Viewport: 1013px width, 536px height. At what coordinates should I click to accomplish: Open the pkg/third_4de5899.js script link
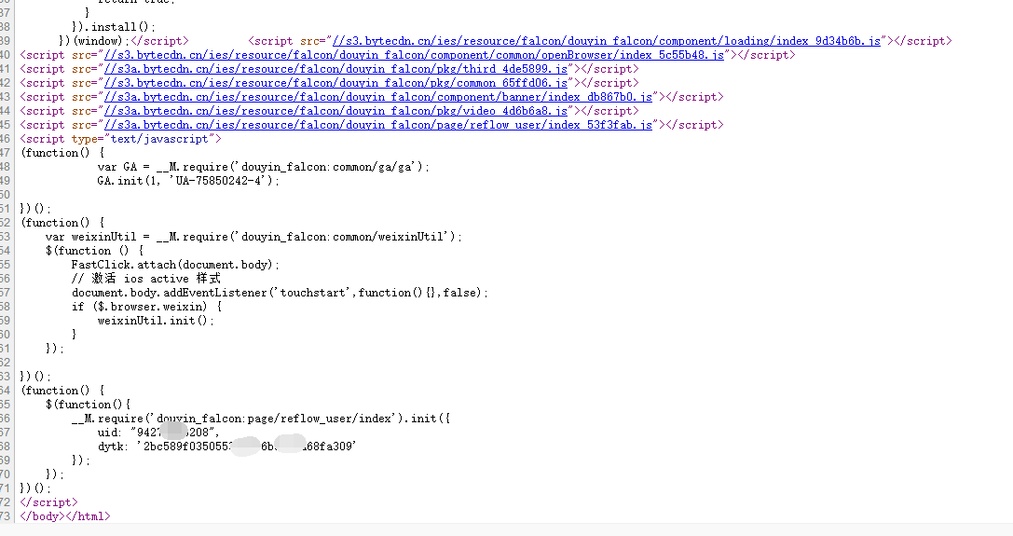coord(335,69)
